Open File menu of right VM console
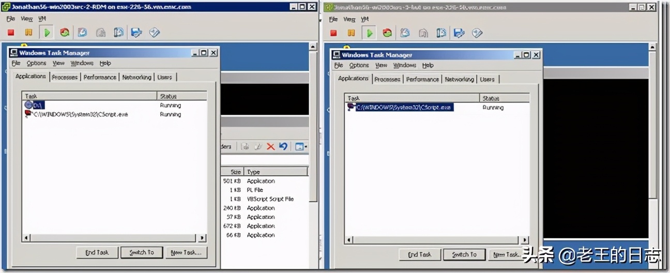Viewport: 670px width, 273px height. (333, 19)
